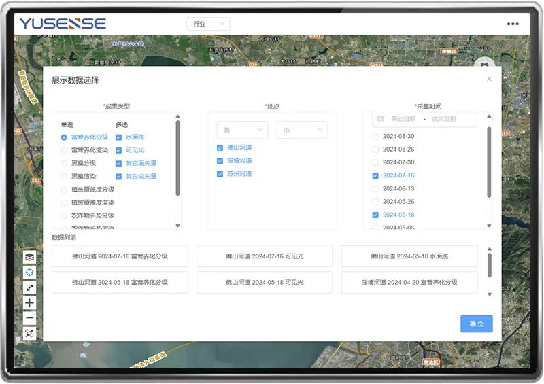Image resolution: width=544 pixels, height=384 pixels.
Task: Click the 采集时间 list scrollbar
Action: tap(489, 163)
